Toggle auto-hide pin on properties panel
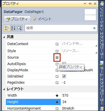This screenshot has height=111, width=105. point(90,4)
